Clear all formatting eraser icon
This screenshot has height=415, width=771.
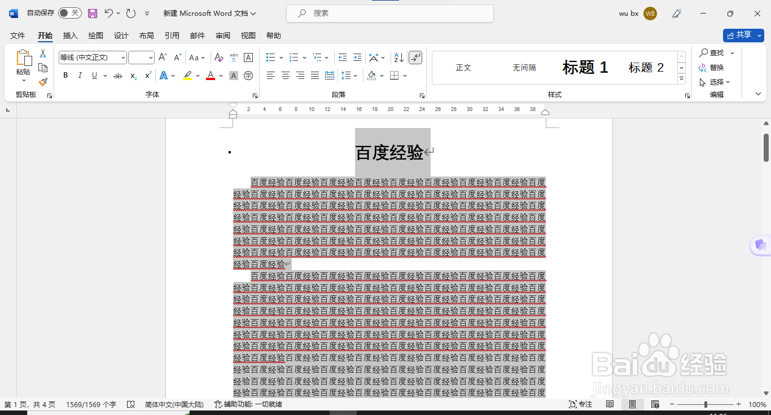[x=218, y=58]
